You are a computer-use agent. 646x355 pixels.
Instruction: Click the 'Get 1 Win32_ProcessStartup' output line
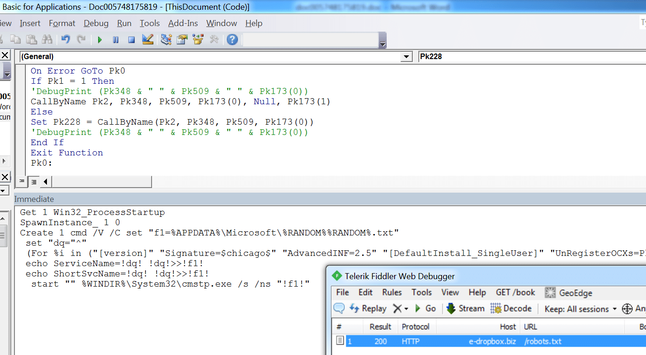92,212
